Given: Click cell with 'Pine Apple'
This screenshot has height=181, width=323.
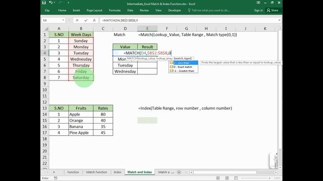Looking at the screenshot, I should 81,133.
